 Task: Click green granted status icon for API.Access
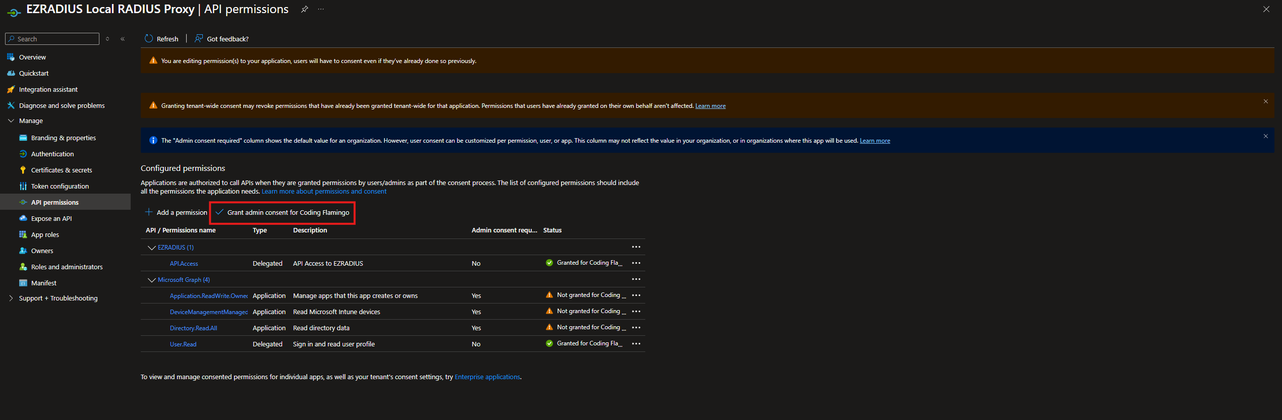click(x=549, y=263)
